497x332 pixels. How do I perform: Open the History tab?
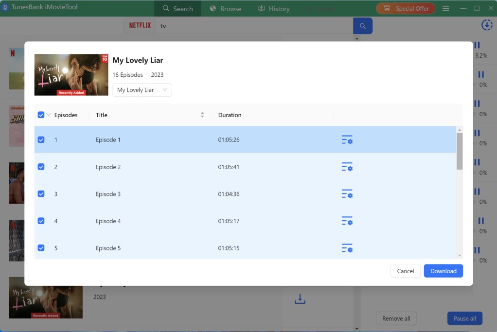[x=274, y=8]
